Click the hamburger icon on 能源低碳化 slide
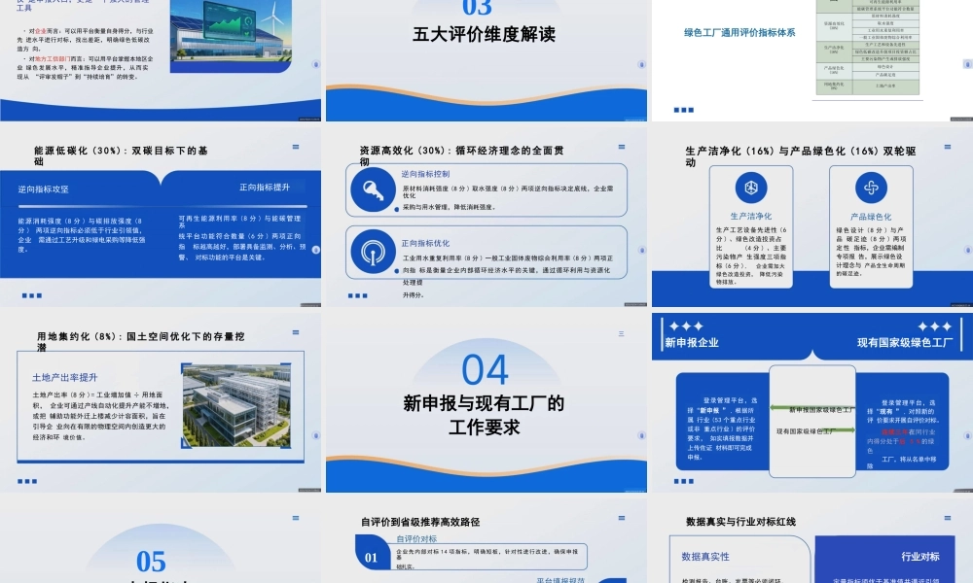Screen dimensions: 973x583 pyautogui.click(x=295, y=149)
